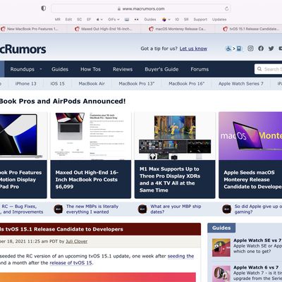Open MR favorites bookmark
This screenshot has width=282, height=282.
tap(58, 20)
